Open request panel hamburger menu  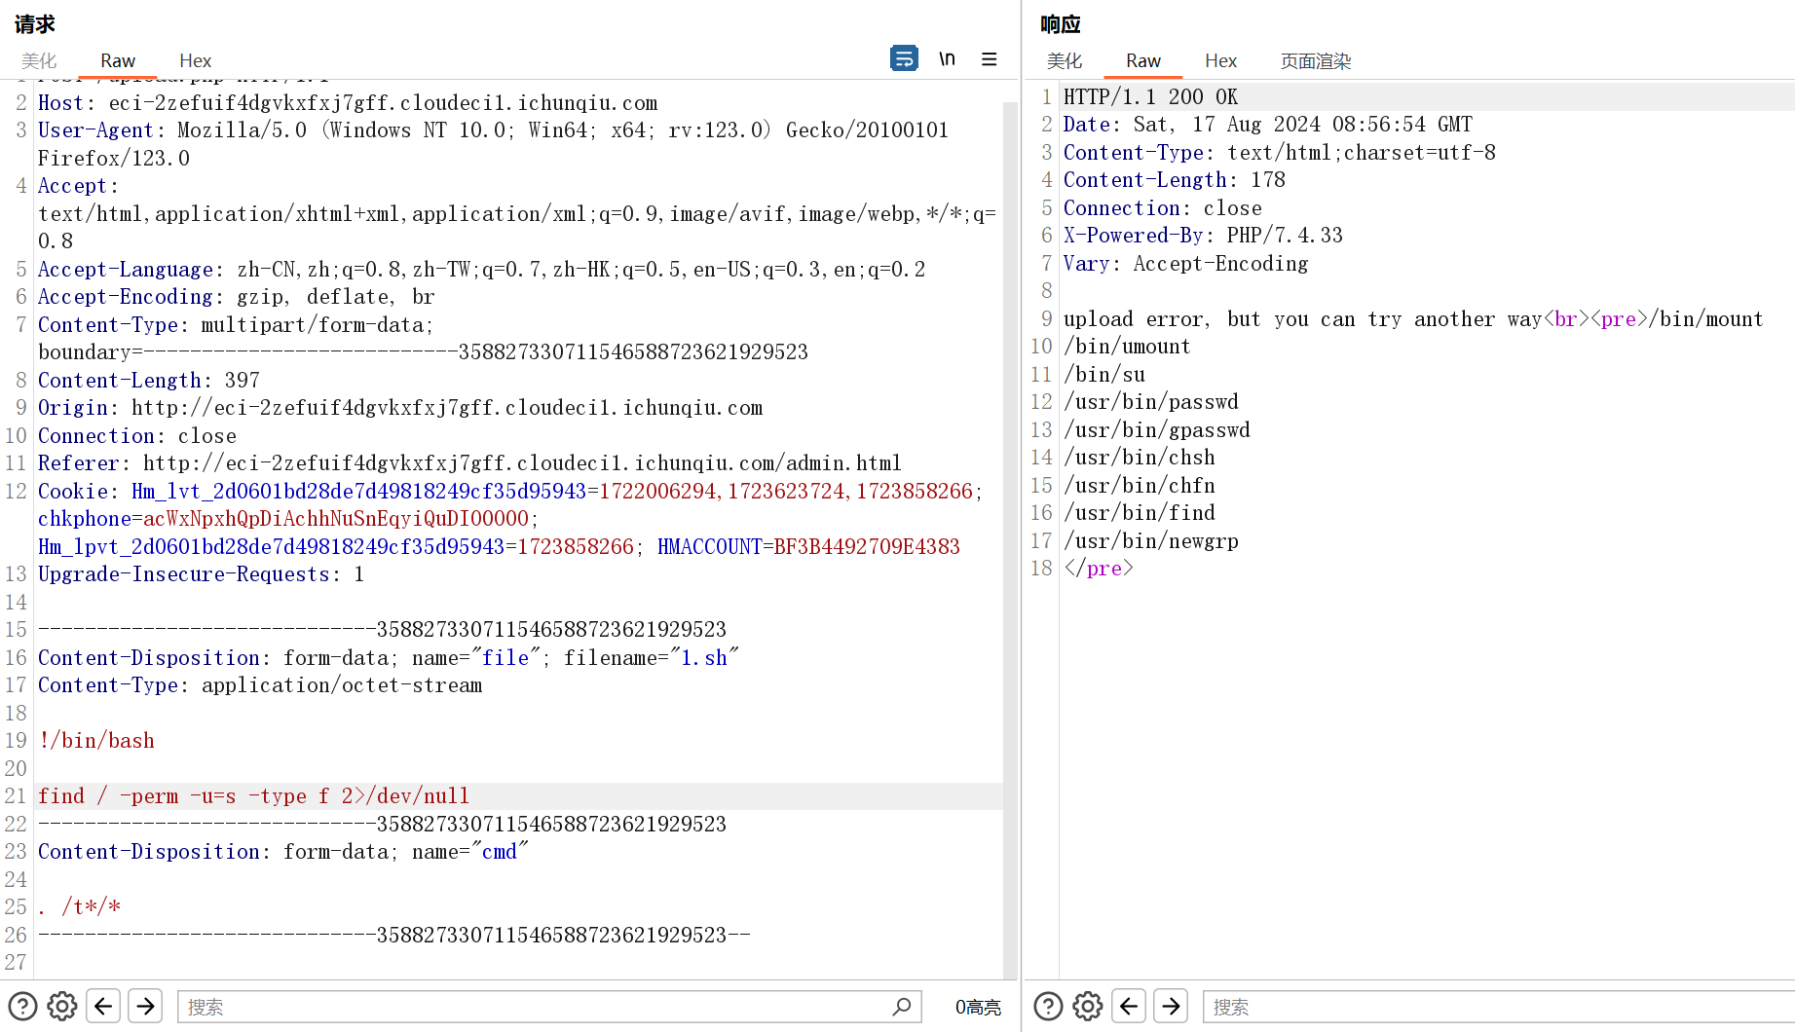(x=990, y=59)
